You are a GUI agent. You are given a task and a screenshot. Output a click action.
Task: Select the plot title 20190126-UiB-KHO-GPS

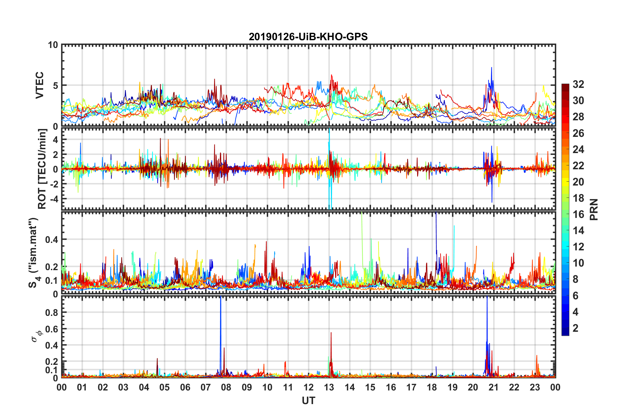[308, 37]
